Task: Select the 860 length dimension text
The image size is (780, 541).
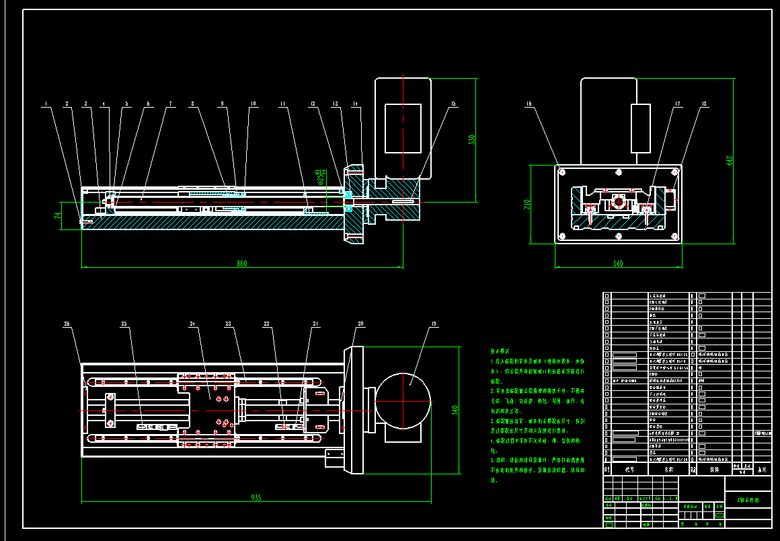Action: point(242,263)
